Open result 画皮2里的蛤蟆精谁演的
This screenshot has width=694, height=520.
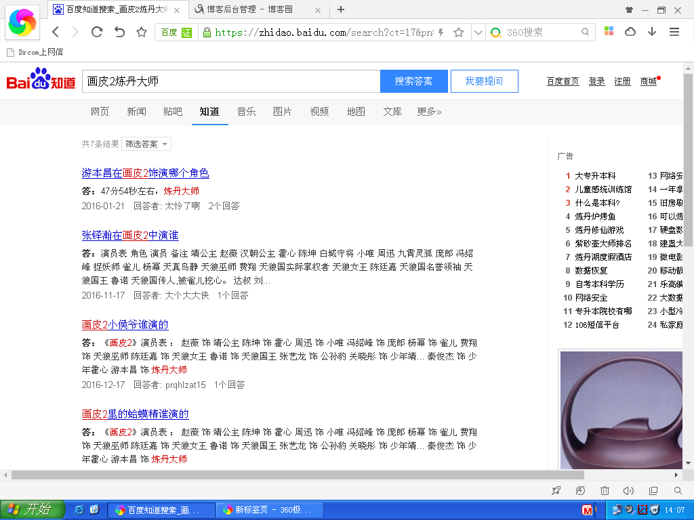(135, 414)
